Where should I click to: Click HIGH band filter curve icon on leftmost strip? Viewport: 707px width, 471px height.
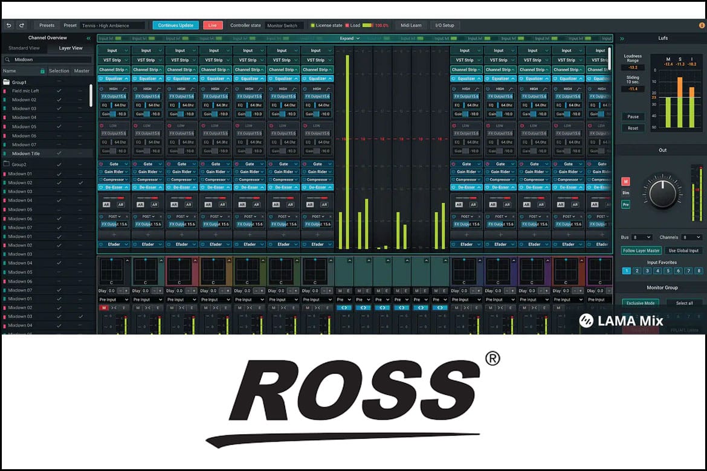tap(124, 89)
